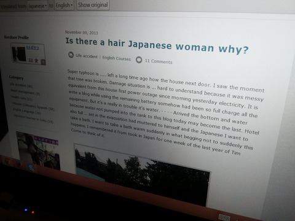Open the Japanese source language dropdown
Image resolution: width=295 pixels, height=221 pixels.
(37, 6)
